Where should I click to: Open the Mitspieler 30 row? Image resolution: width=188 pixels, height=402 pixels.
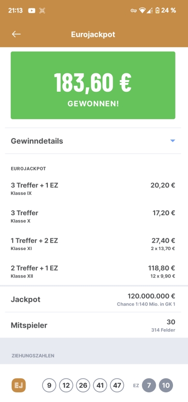[93, 325]
